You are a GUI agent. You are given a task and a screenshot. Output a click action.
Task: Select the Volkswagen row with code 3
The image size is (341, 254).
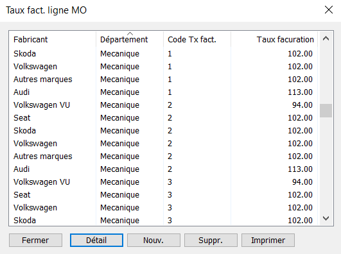coord(163,208)
